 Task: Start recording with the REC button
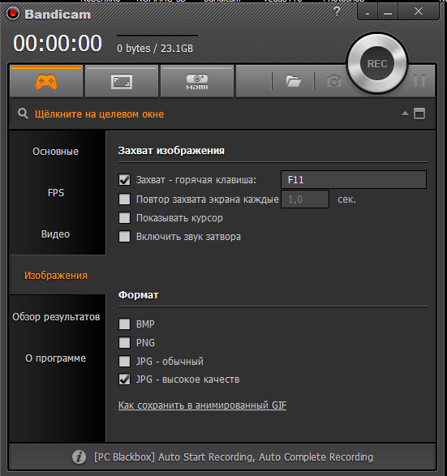pos(377,64)
